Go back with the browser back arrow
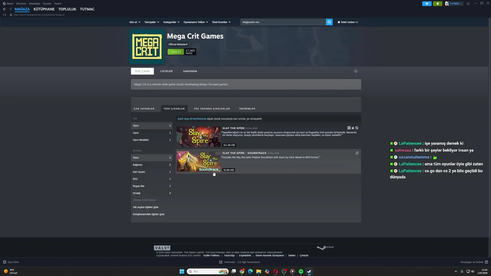This screenshot has width=491, height=276. [x=4, y=9]
